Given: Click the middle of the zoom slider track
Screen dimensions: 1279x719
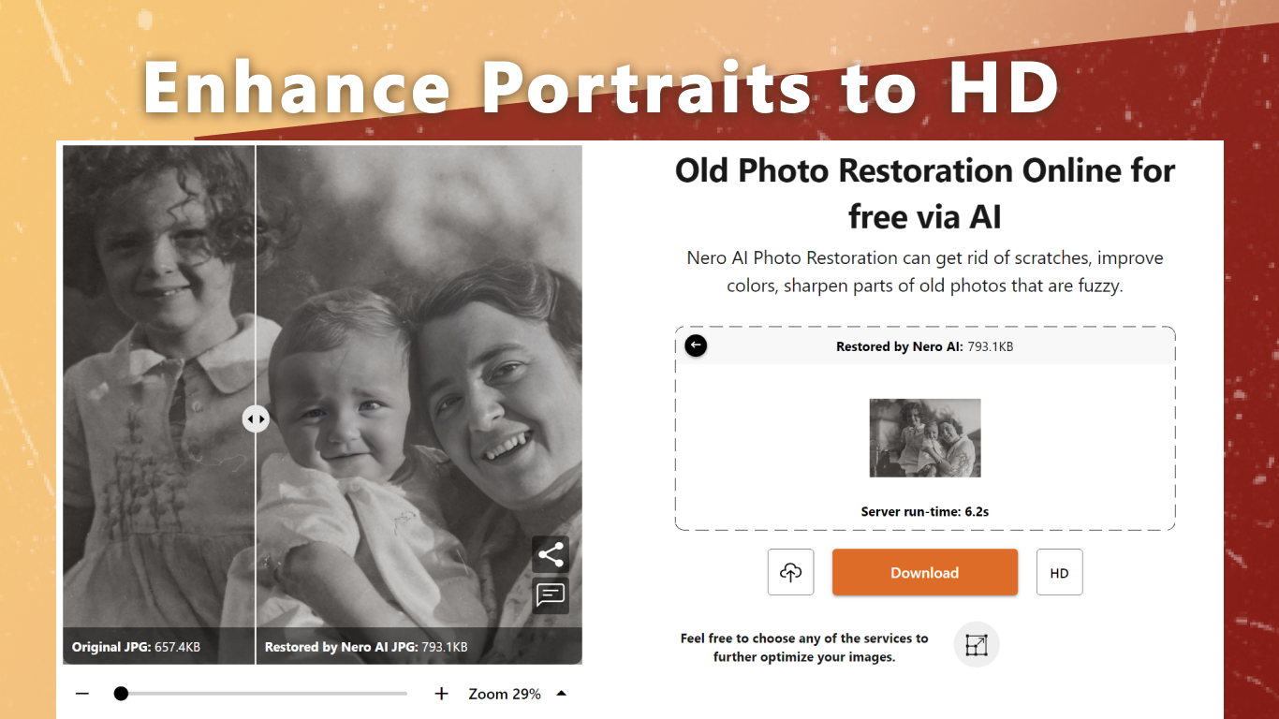Looking at the screenshot, I should [260, 694].
